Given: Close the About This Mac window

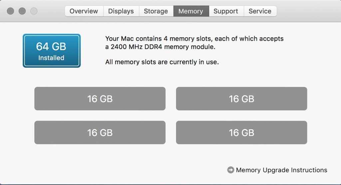Looking at the screenshot, I should (x=10, y=11).
